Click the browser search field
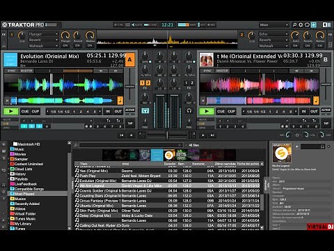This screenshot has width=334, height=251. click(x=131, y=145)
